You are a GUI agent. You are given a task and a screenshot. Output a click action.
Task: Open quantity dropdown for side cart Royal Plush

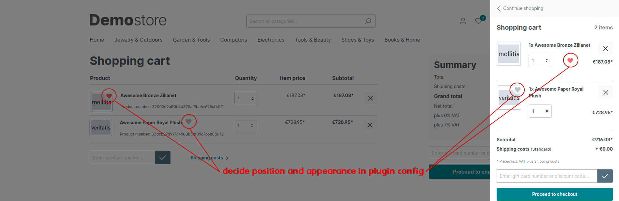click(x=540, y=111)
